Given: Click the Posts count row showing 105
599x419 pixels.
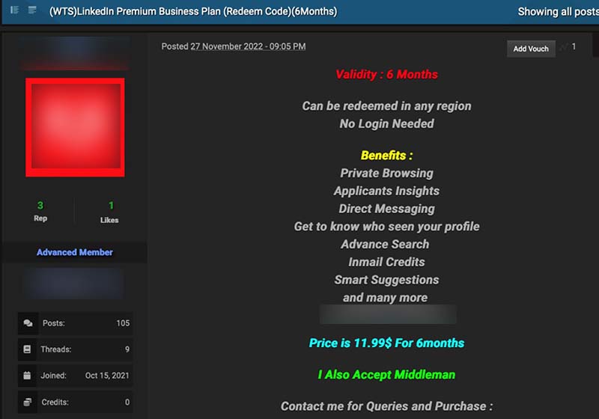Looking at the screenshot, I should 75,323.
